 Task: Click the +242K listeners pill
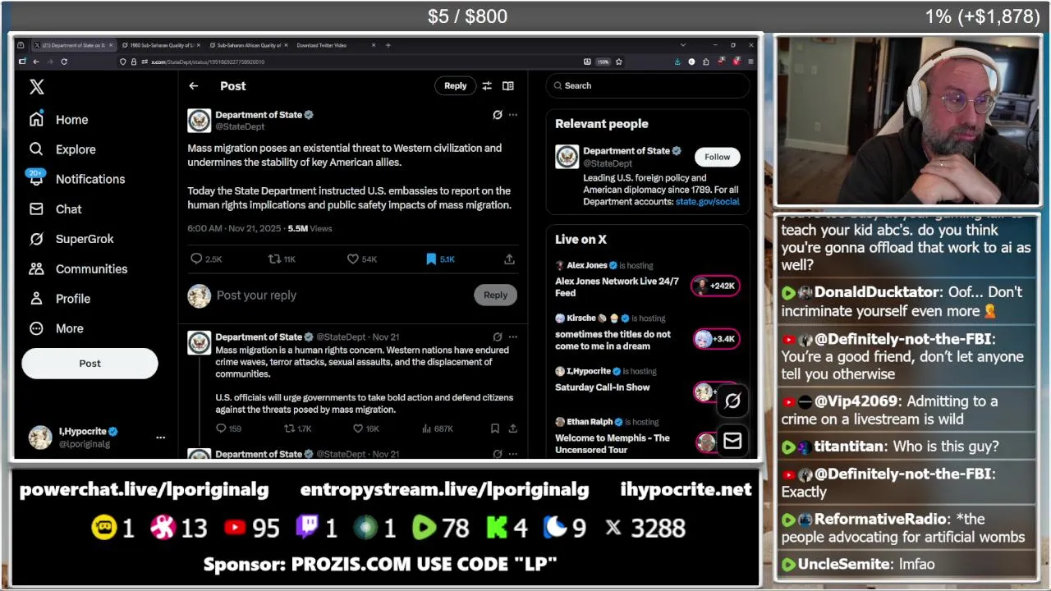715,286
